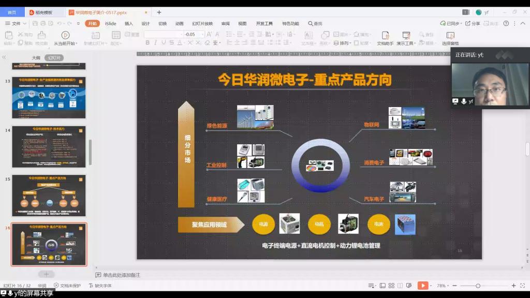
Task: Expand the 排列 arrange dropdown
Action: [345, 43]
